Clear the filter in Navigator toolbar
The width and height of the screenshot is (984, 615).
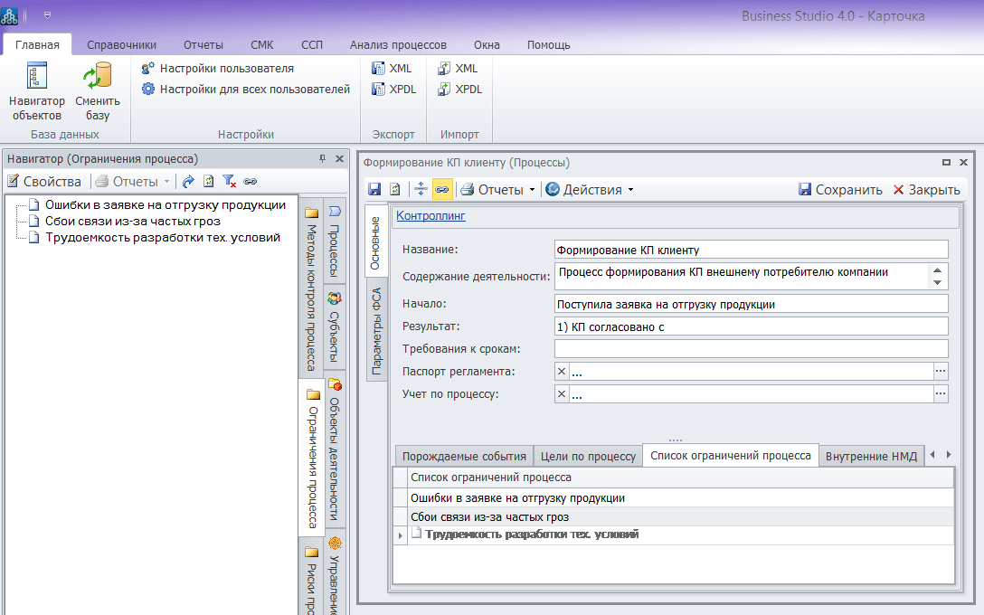230,182
